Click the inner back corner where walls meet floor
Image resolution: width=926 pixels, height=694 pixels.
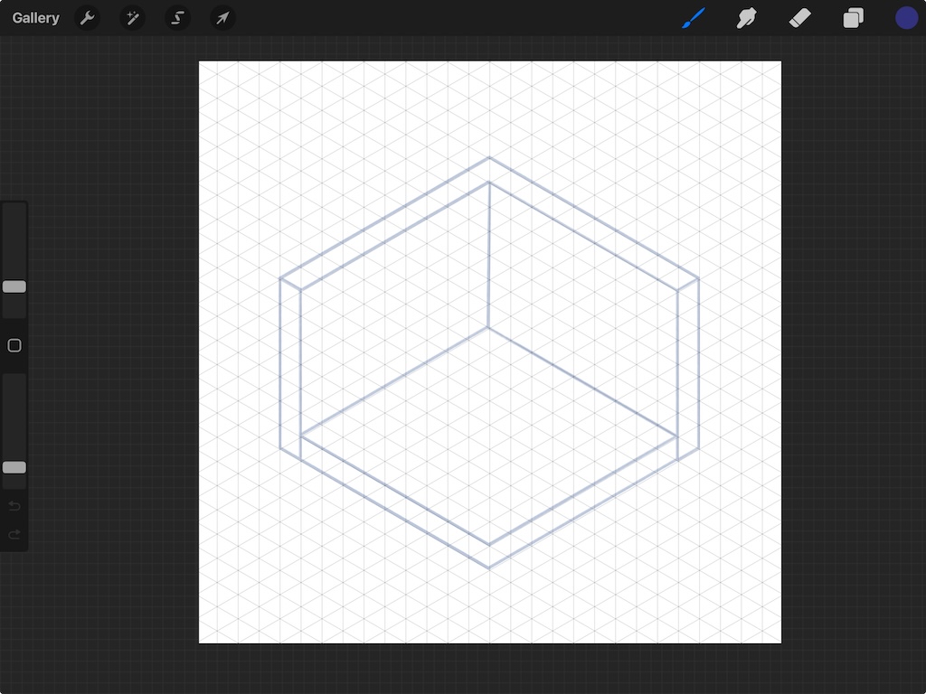pos(488,327)
